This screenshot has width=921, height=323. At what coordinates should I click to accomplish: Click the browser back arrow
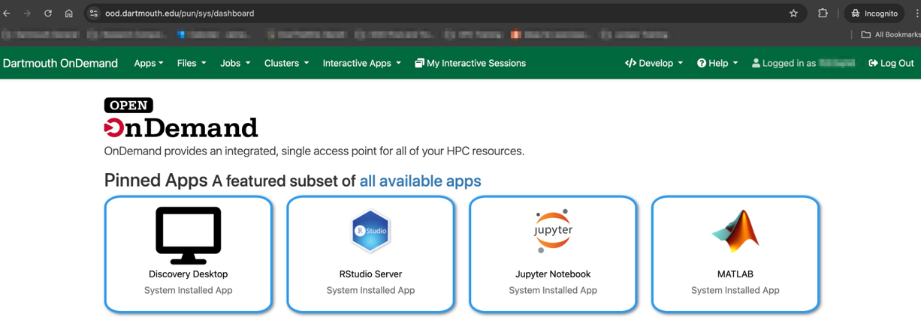tap(7, 13)
